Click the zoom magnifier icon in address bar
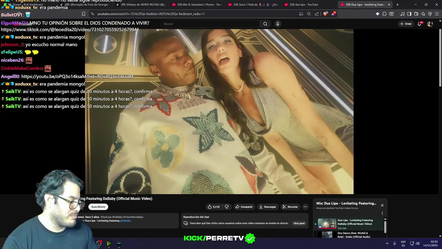This screenshot has height=249, width=442. (309, 14)
